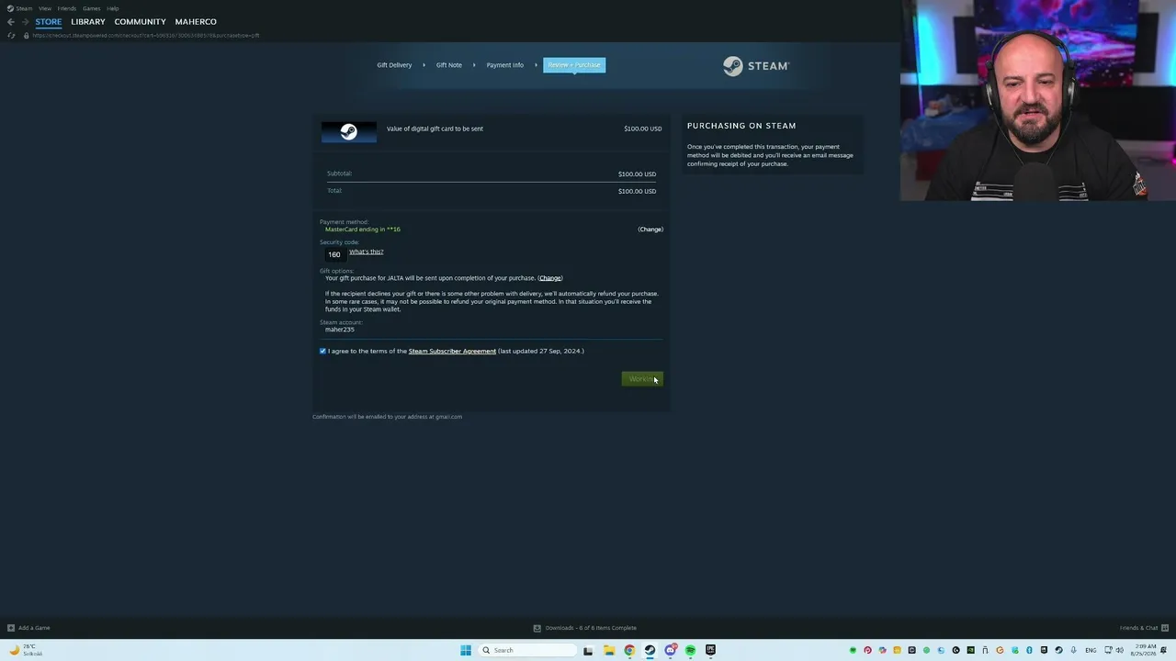The height and width of the screenshot is (661, 1176).
Task: Open the Friends menu
Action: (67, 8)
